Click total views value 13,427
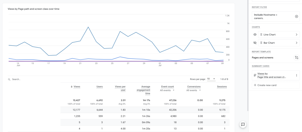302x132 pixels. pos(76,100)
